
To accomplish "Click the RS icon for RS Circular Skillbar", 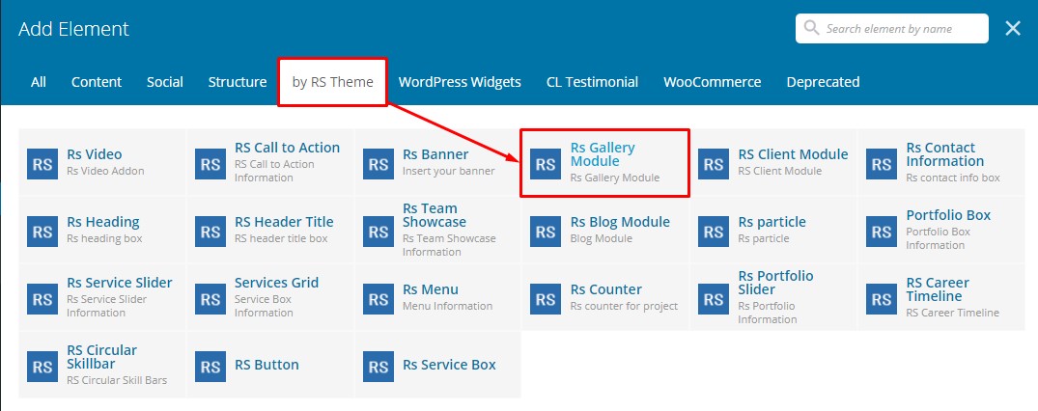I will coord(42,366).
